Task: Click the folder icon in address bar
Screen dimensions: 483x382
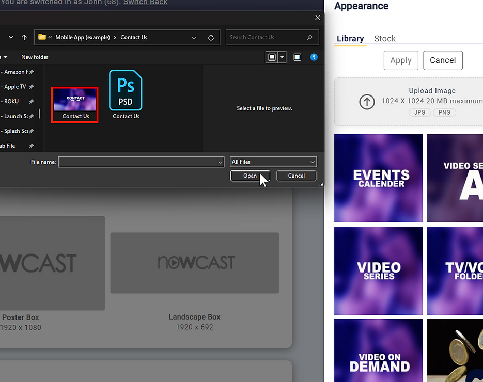Action: pos(42,37)
